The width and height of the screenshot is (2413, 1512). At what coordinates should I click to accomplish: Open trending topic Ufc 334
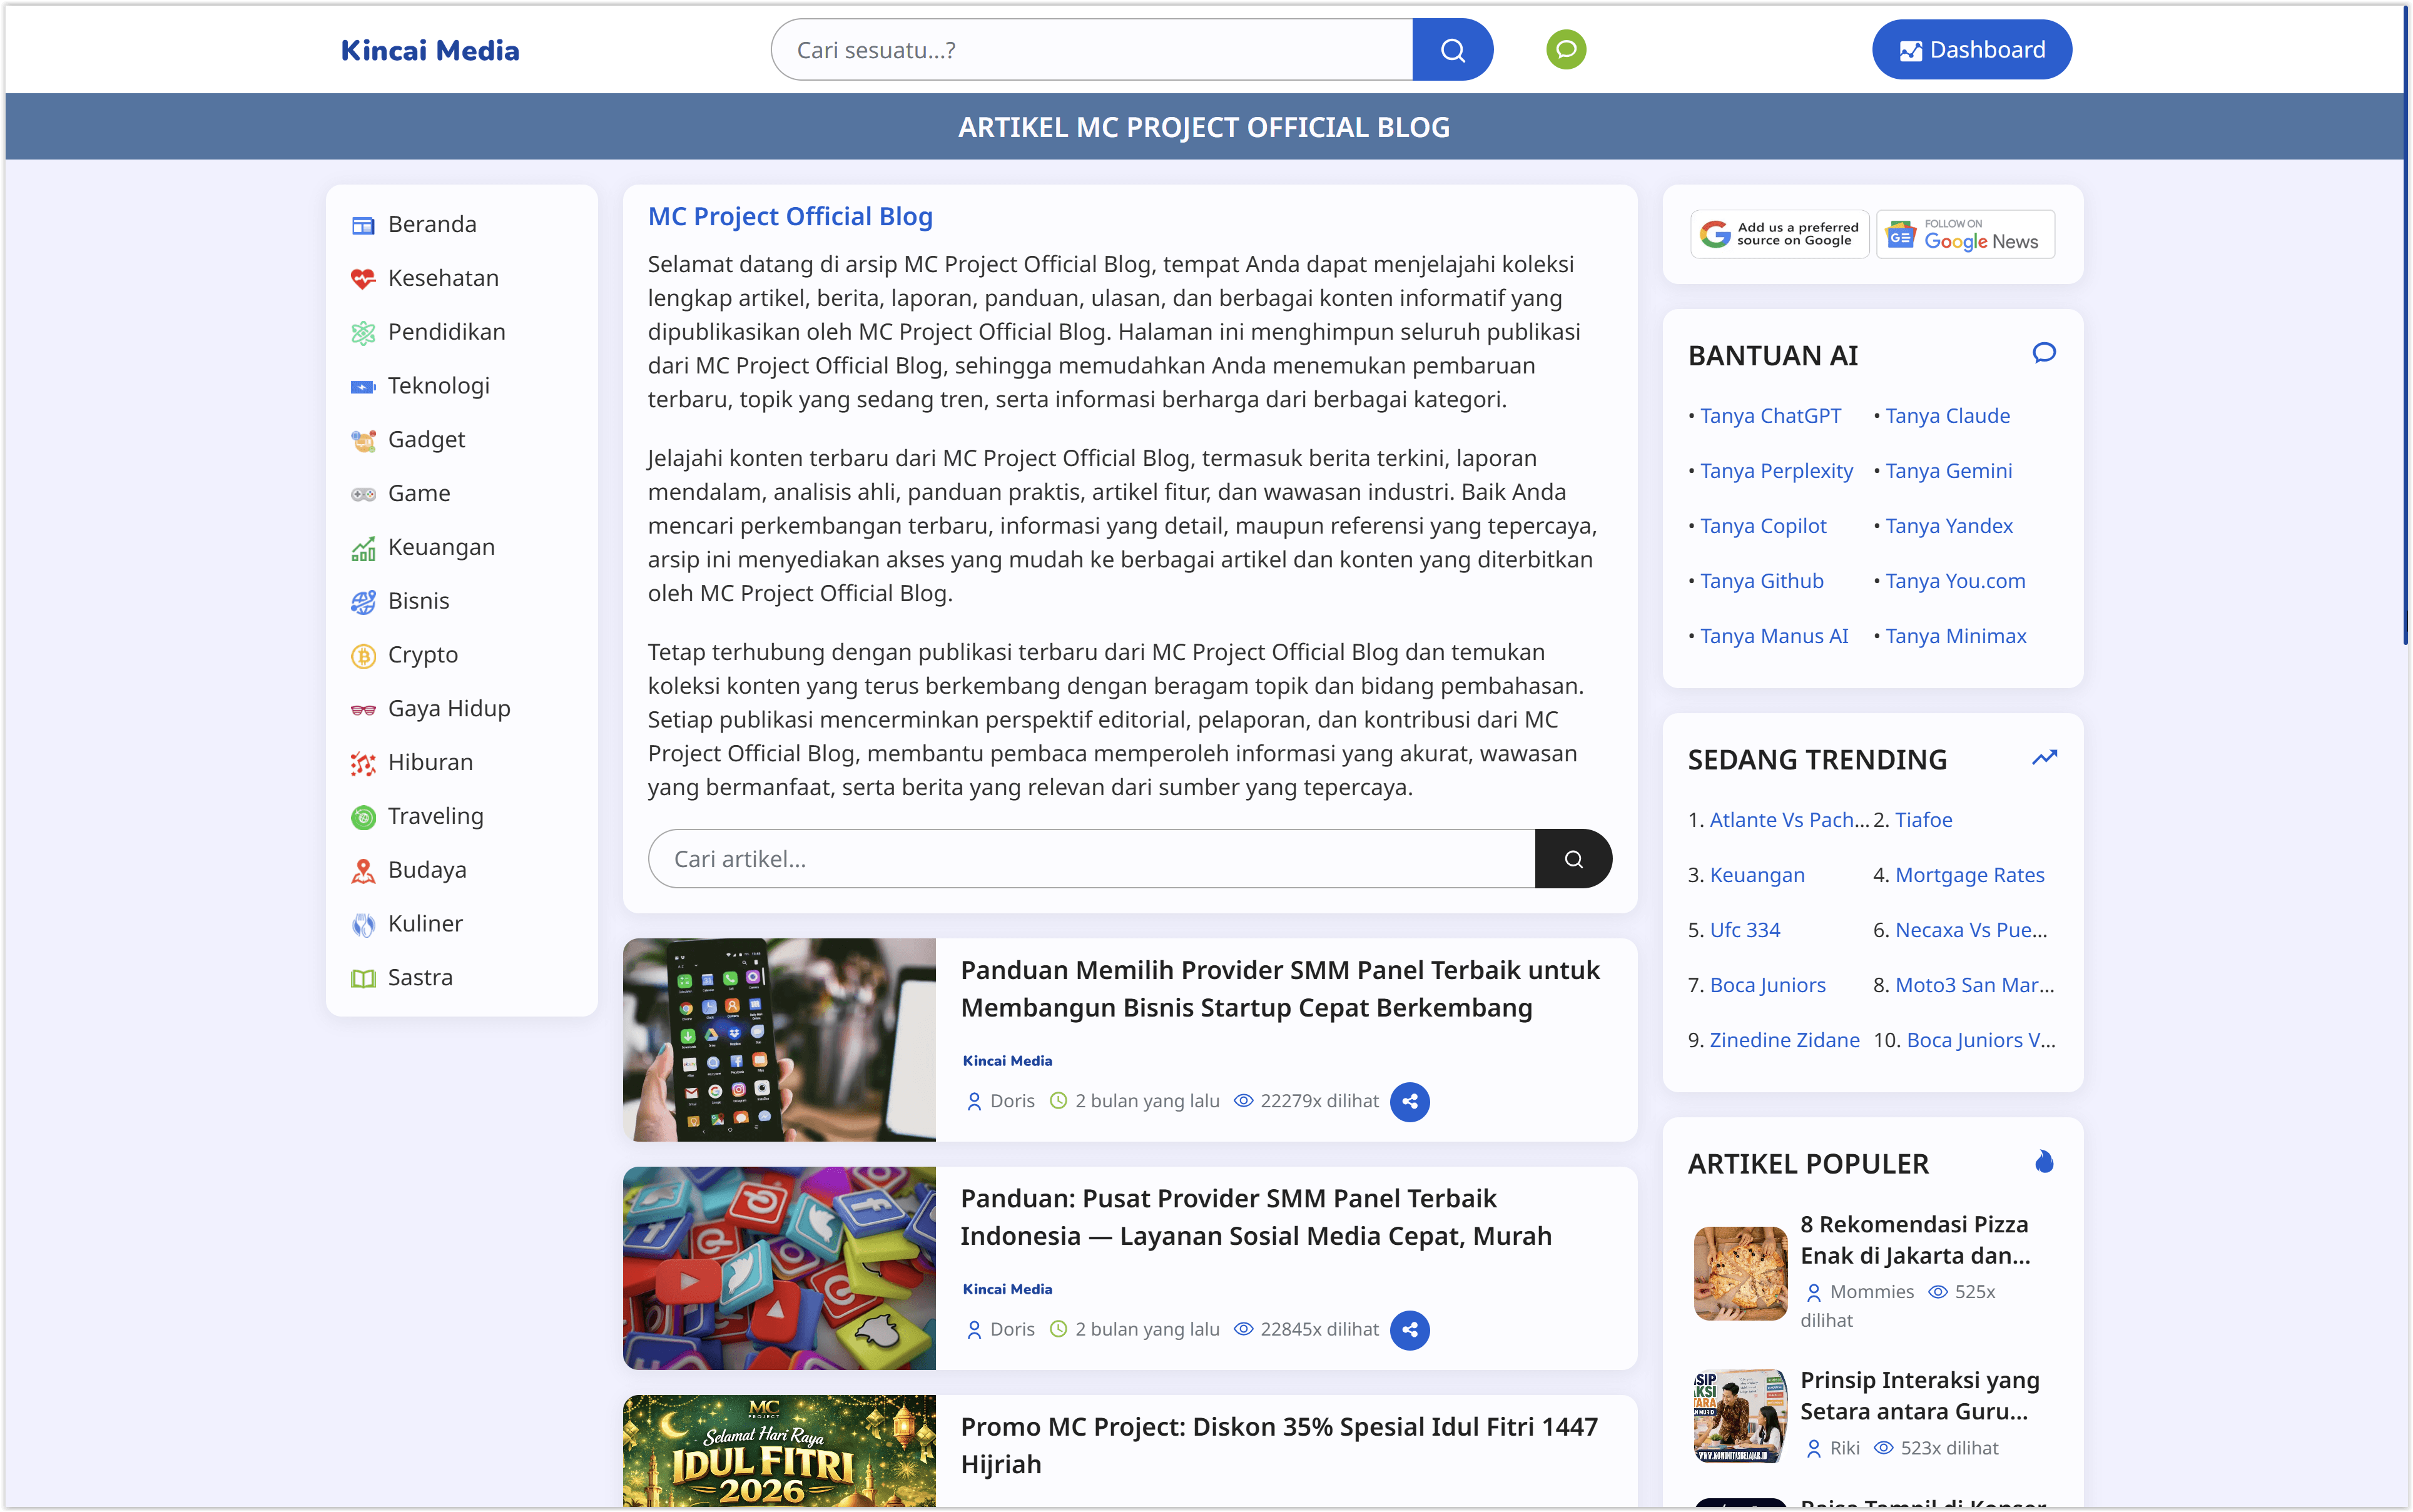click(x=1744, y=931)
